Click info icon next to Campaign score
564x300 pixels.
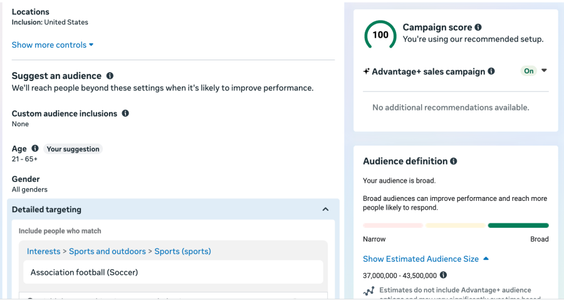pyautogui.click(x=478, y=28)
